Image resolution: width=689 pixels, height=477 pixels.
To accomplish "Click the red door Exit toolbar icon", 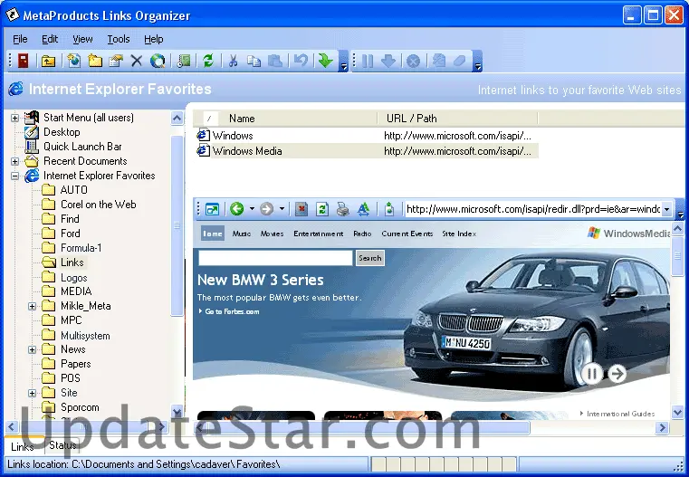I will tap(23, 61).
